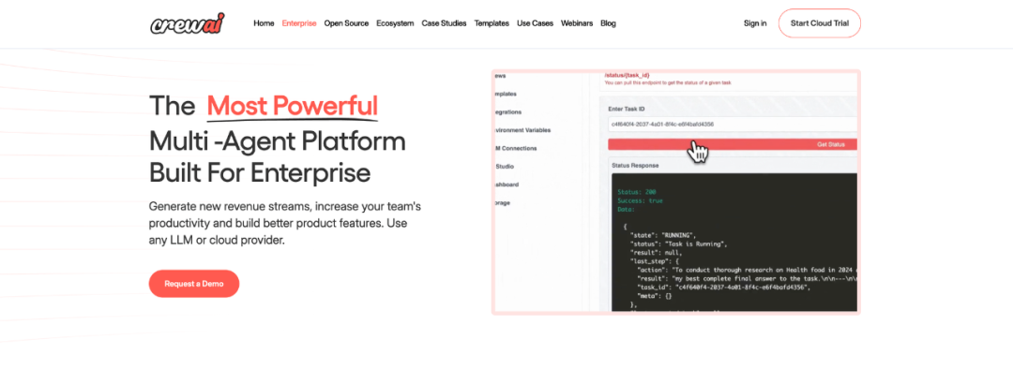Click the 'Success: true' code line
Screen dimensions: 1013x384
pos(641,200)
